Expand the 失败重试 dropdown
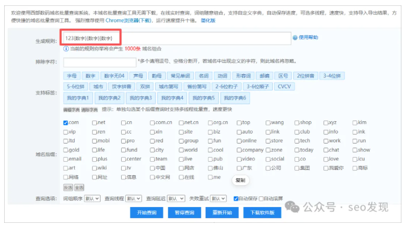The width and height of the screenshot is (405, 227). pyautogui.click(x=219, y=199)
